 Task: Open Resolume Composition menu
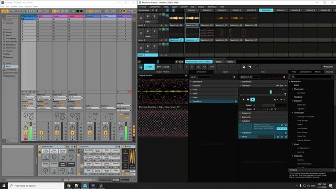click(x=155, y=7)
